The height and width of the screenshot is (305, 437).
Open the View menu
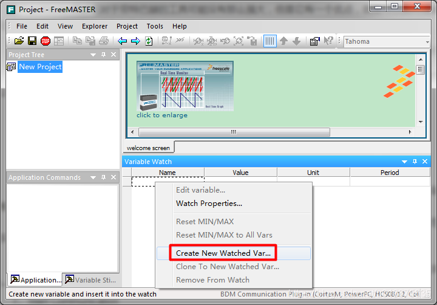click(x=65, y=26)
